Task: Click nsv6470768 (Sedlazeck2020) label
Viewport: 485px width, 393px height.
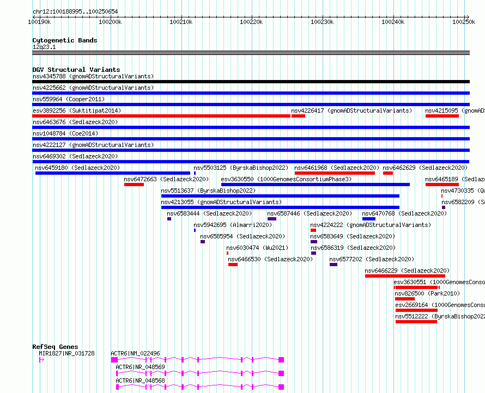Action: point(404,213)
